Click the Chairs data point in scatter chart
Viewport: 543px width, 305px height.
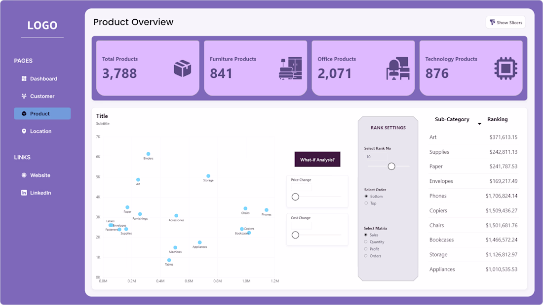point(245,208)
